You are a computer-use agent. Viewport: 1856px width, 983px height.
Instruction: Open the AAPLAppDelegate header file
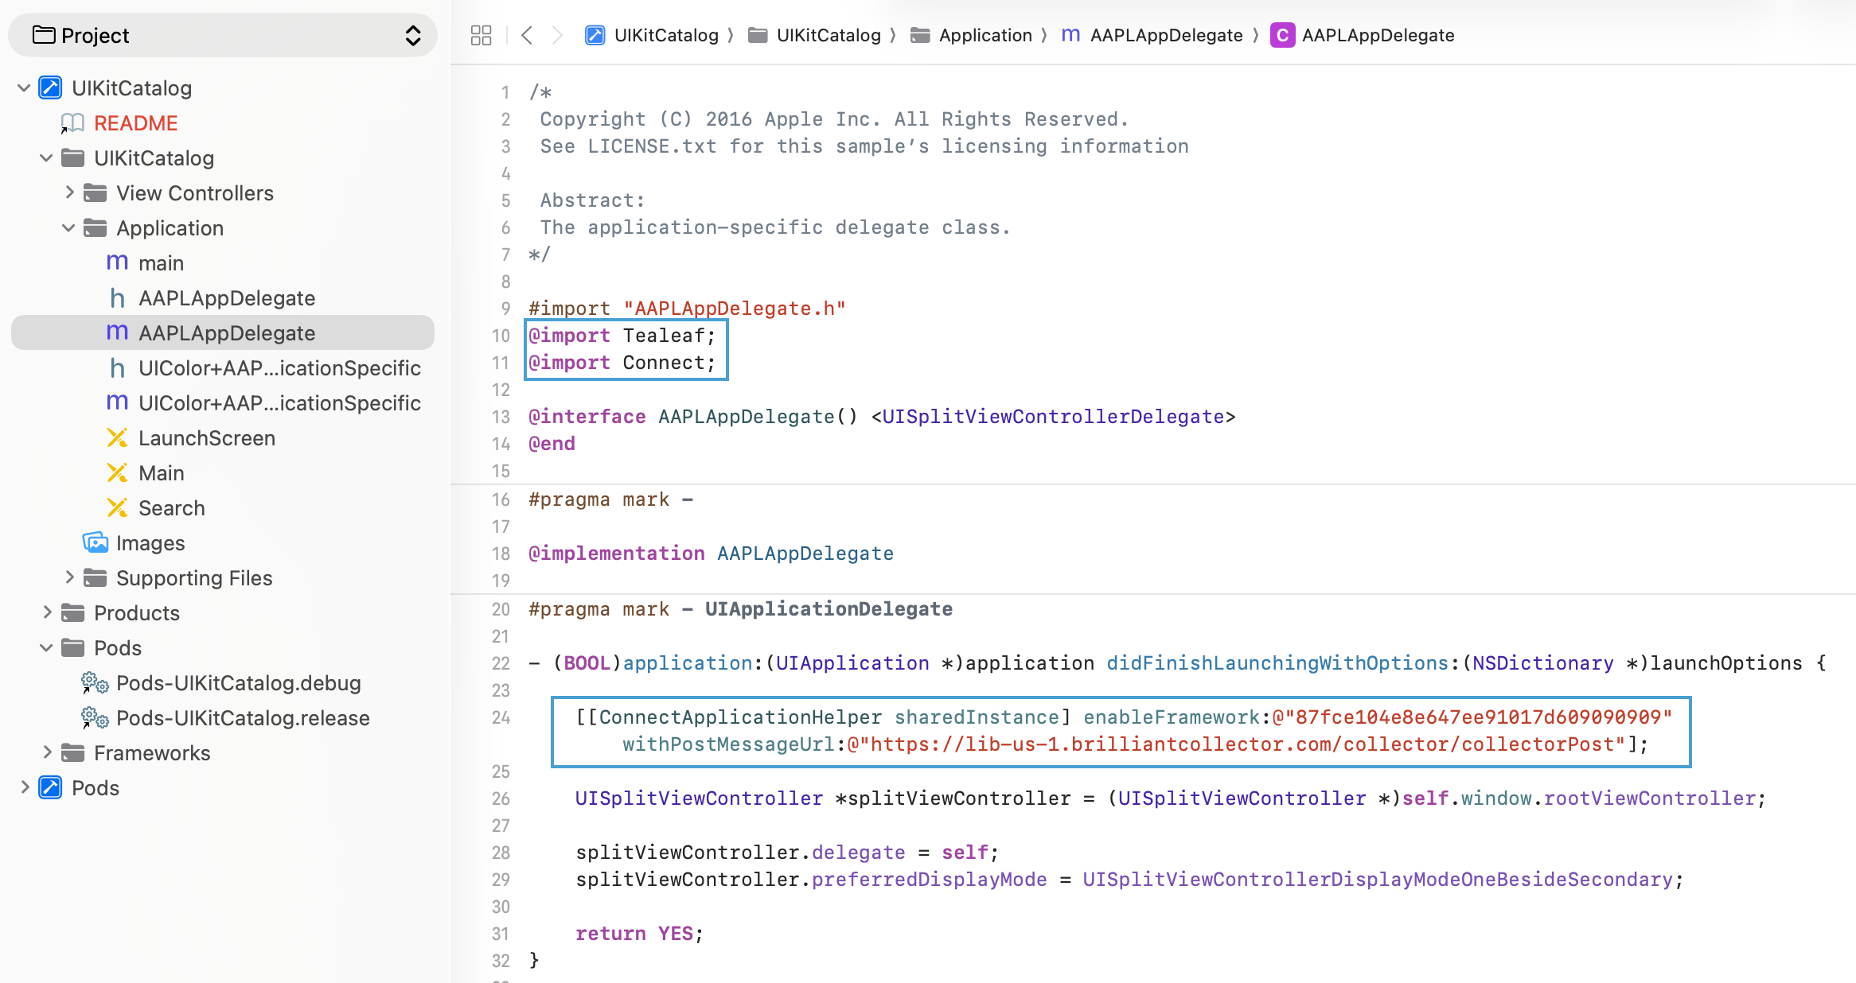tap(227, 297)
